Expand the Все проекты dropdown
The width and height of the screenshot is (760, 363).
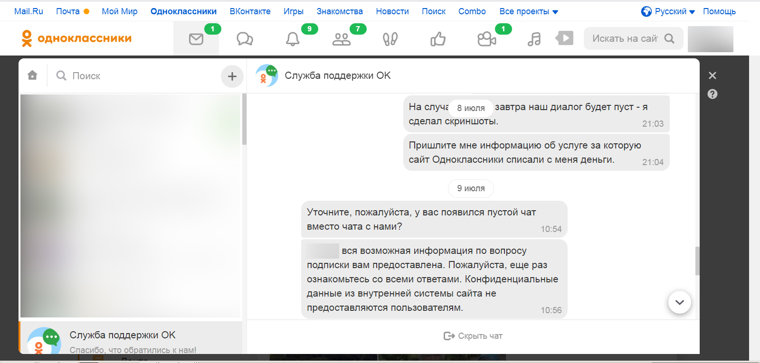(529, 11)
